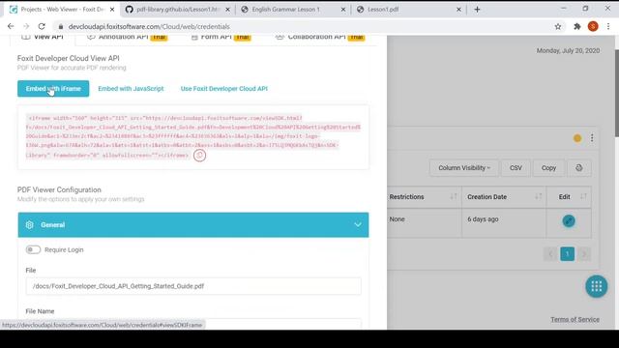Switch to the View API tab
Image resolution: width=619 pixels, height=348 pixels.
click(43, 37)
